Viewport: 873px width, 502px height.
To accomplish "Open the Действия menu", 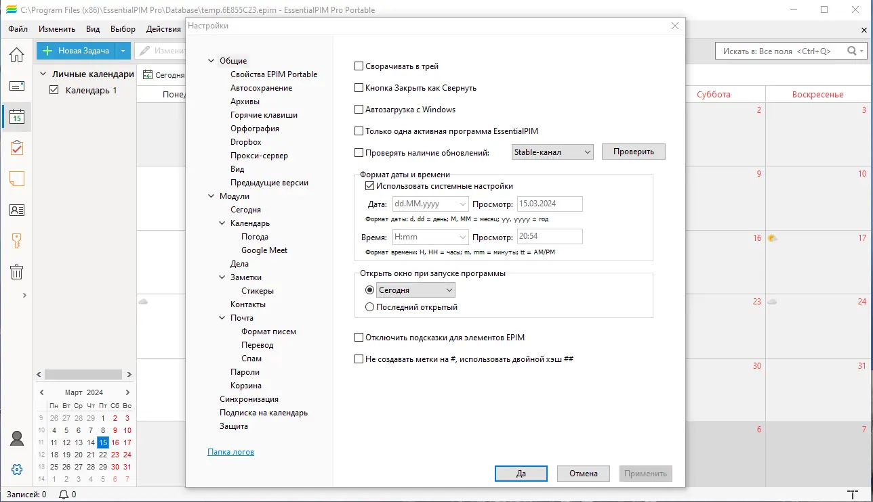I will click(x=163, y=29).
